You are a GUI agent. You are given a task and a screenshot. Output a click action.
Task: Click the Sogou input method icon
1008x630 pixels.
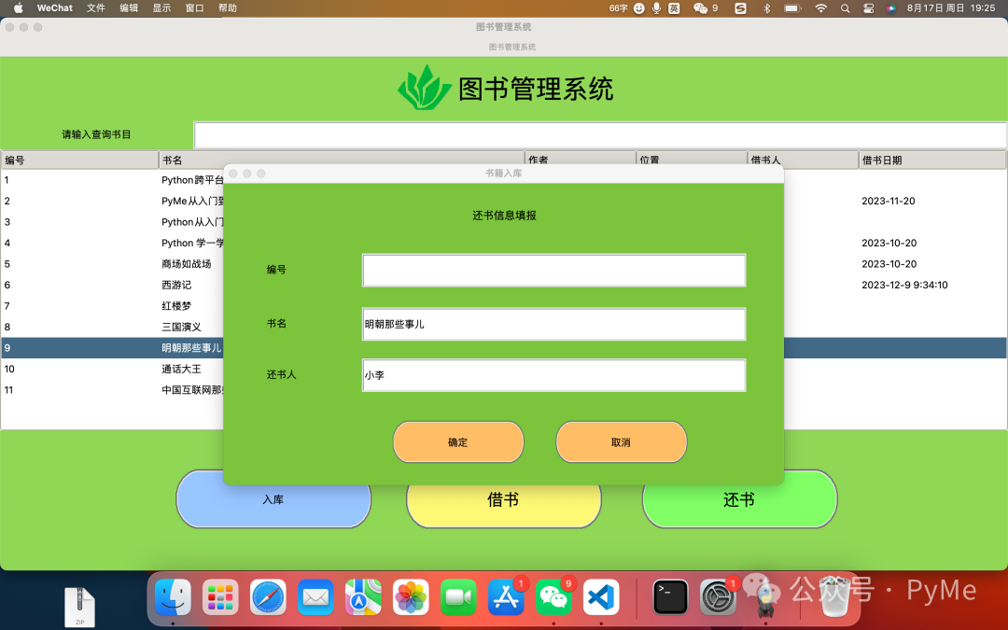[x=740, y=7]
